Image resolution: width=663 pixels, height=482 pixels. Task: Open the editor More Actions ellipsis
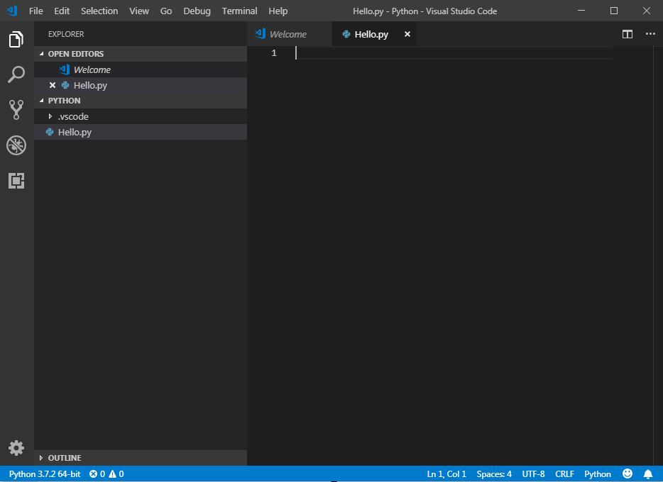[x=650, y=34]
